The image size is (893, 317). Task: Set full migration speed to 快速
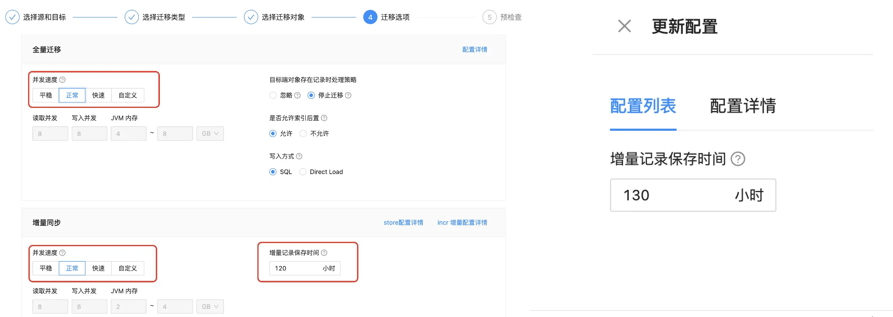pos(98,95)
